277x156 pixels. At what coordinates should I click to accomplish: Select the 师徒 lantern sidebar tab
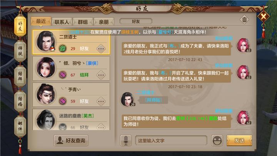coord(20,51)
